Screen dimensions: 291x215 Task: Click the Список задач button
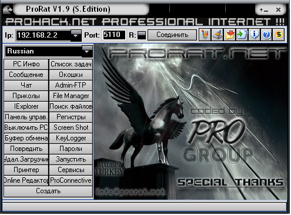(x=71, y=64)
